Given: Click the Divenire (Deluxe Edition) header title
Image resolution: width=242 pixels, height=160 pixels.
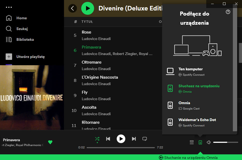Looking at the screenshot, I should [x=130, y=8].
